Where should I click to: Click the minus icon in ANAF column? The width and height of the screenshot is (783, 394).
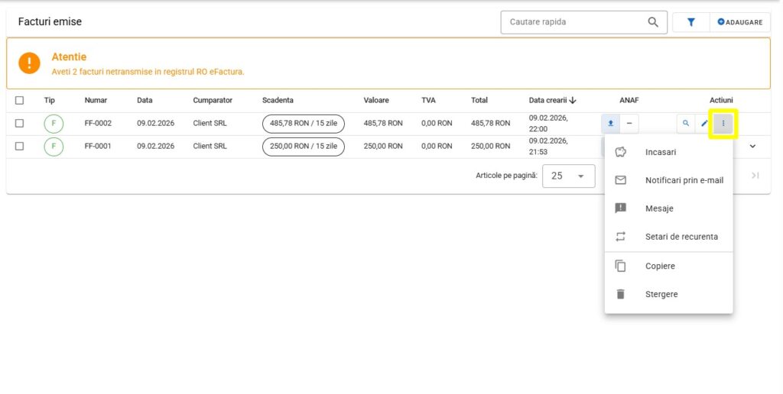click(x=629, y=123)
